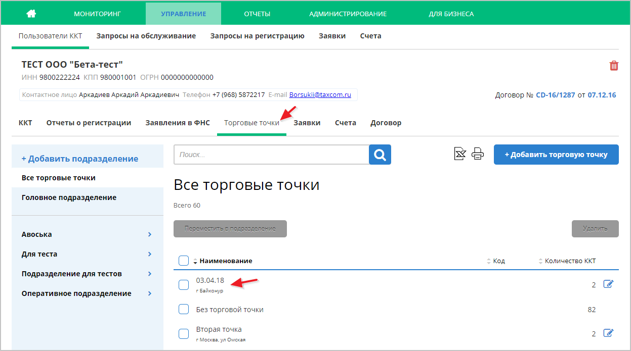Screen dimensions: 631x351
Task: Open the МОНИТОРИНГ menu
Action: click(x=98, y=14)
